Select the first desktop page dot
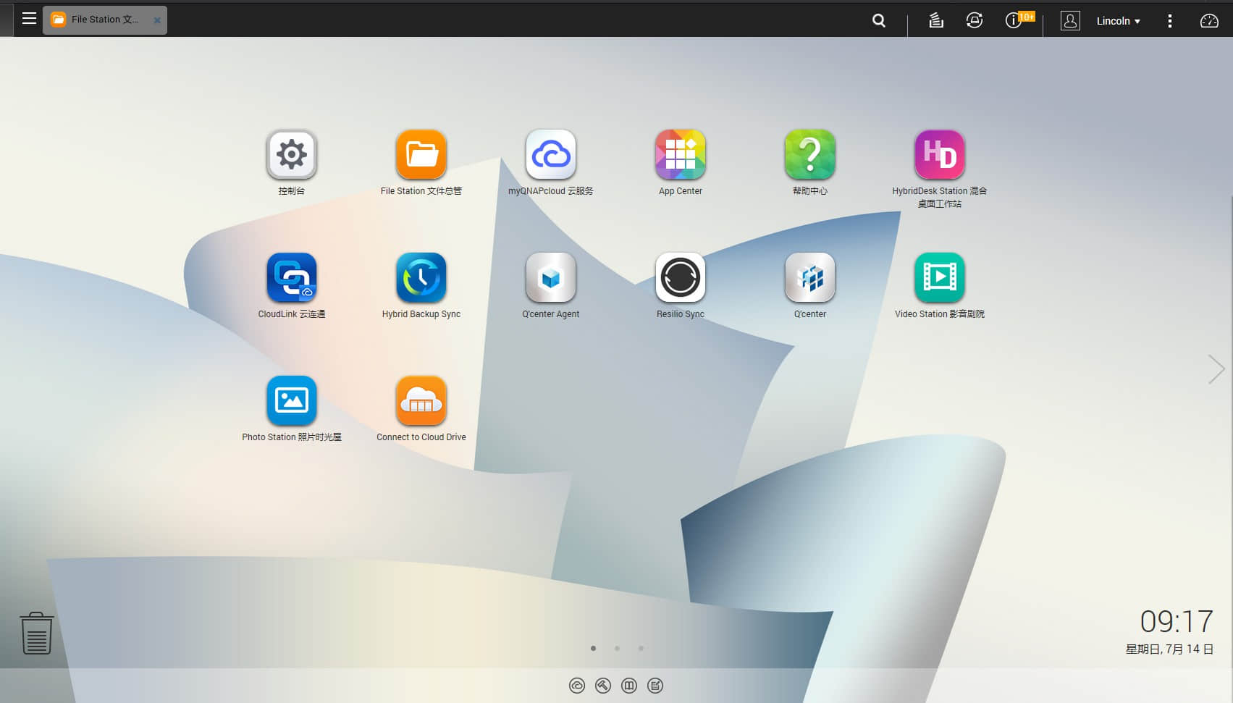 (x=594, y=648)
